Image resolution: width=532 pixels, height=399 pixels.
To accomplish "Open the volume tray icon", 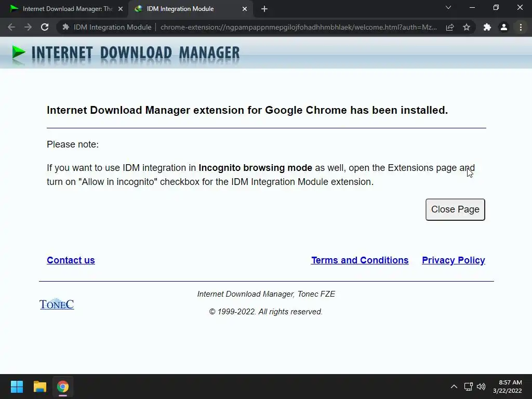I will point(481,387).
